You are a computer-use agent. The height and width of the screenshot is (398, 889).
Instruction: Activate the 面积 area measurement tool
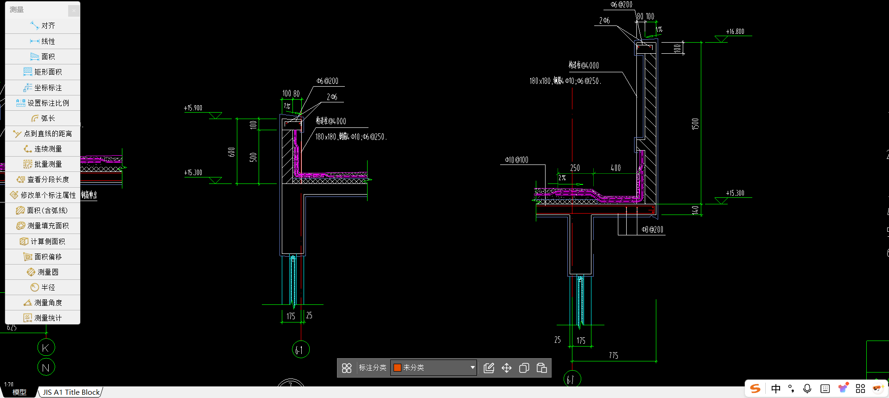[x=43, y=57]
